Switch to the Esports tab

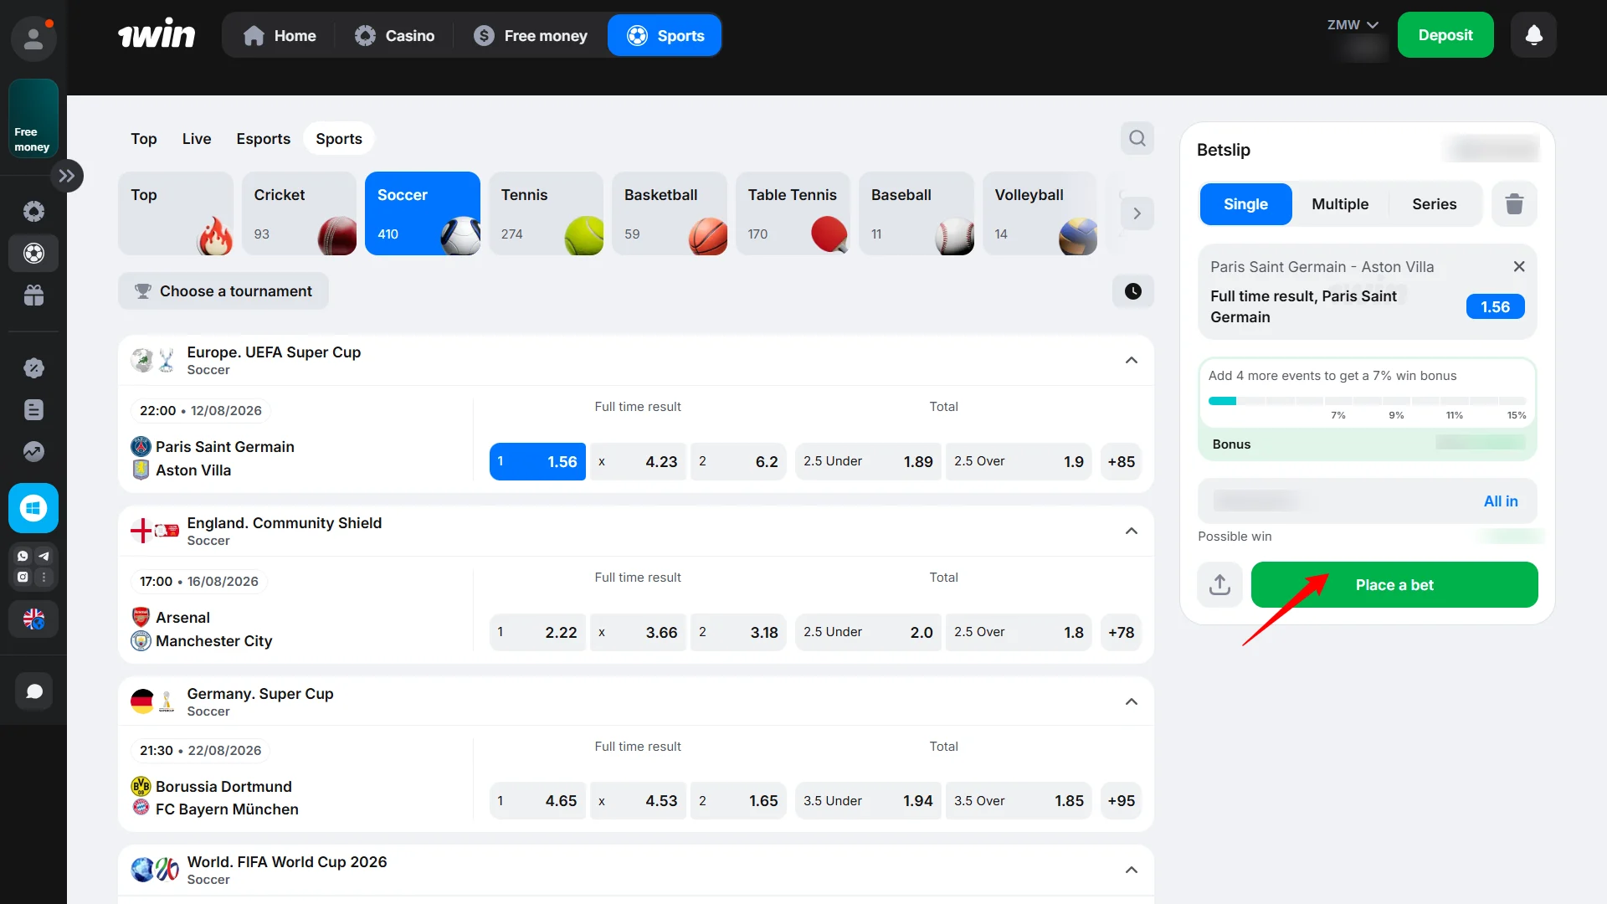263,139
